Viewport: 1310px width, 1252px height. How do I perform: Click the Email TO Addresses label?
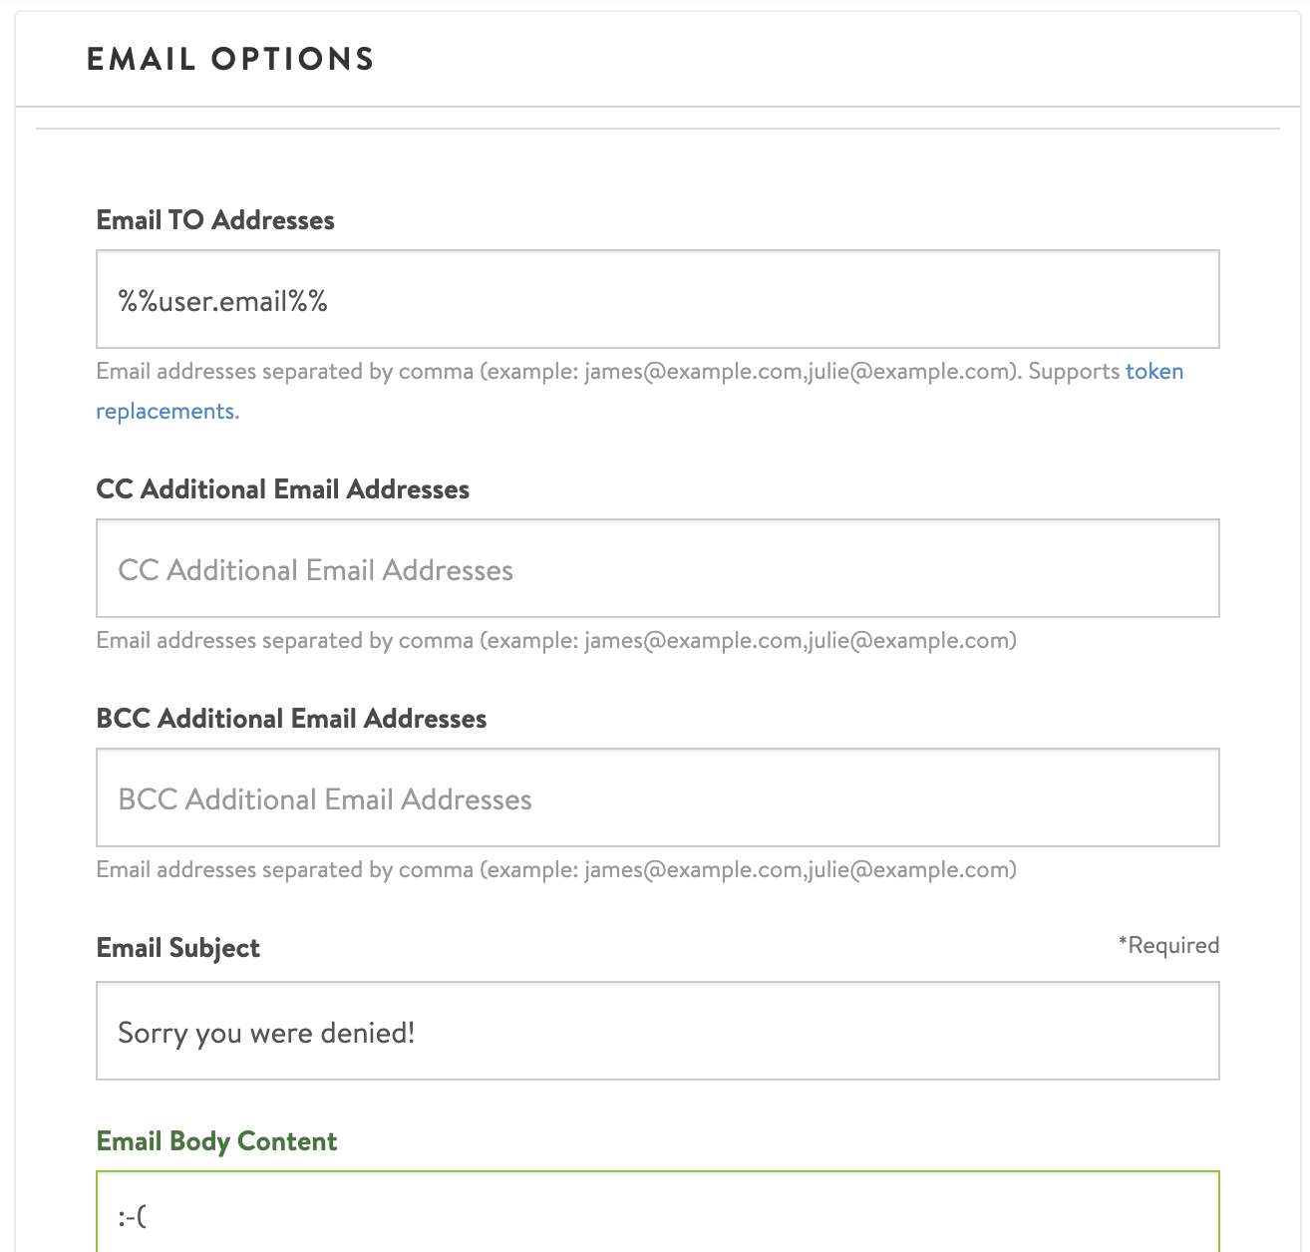point(214,220)
